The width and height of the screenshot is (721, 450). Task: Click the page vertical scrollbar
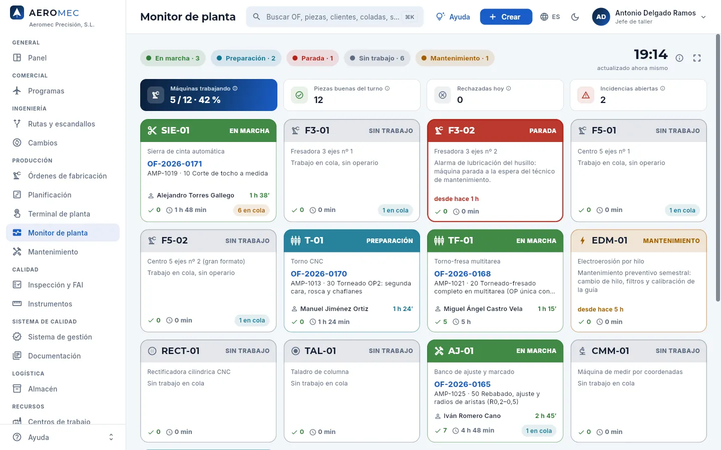coord(718,167)
